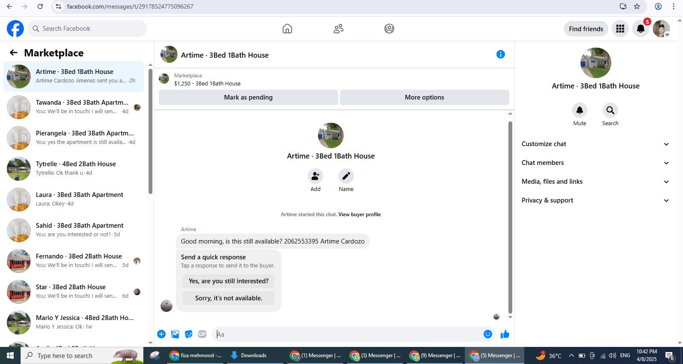Add people to the chat
683x364 pixels.
(315, 176)
